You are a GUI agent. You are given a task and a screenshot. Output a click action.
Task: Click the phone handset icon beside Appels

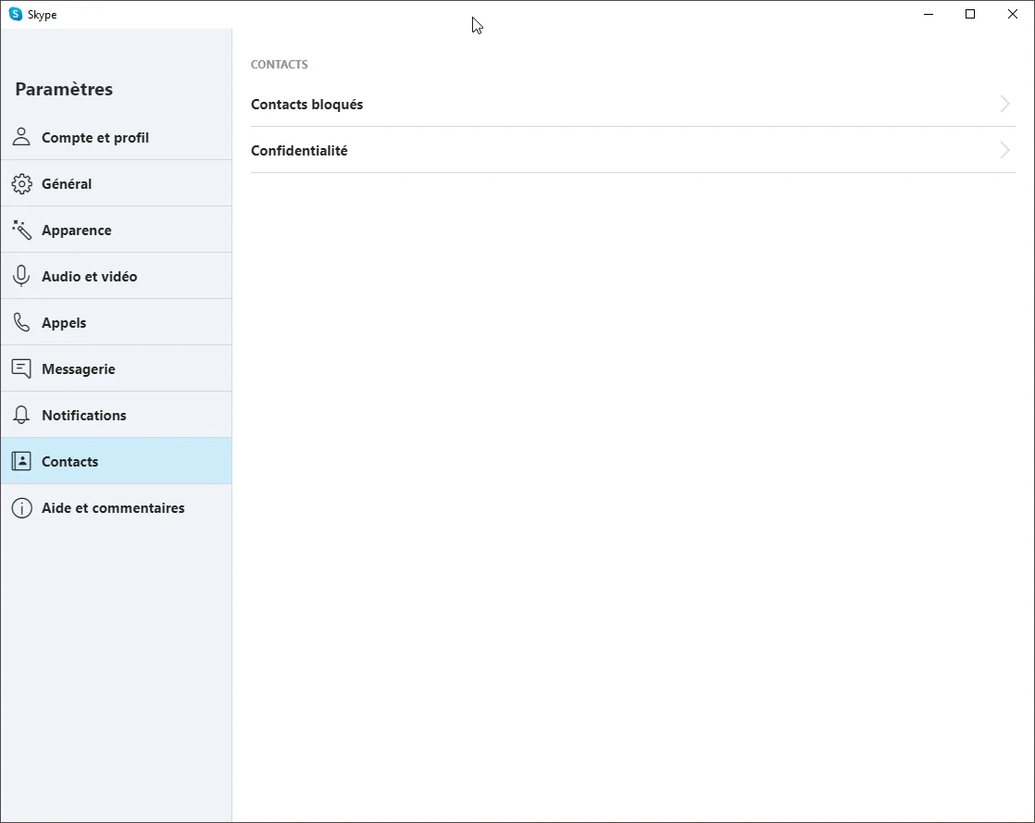(21, 322)
